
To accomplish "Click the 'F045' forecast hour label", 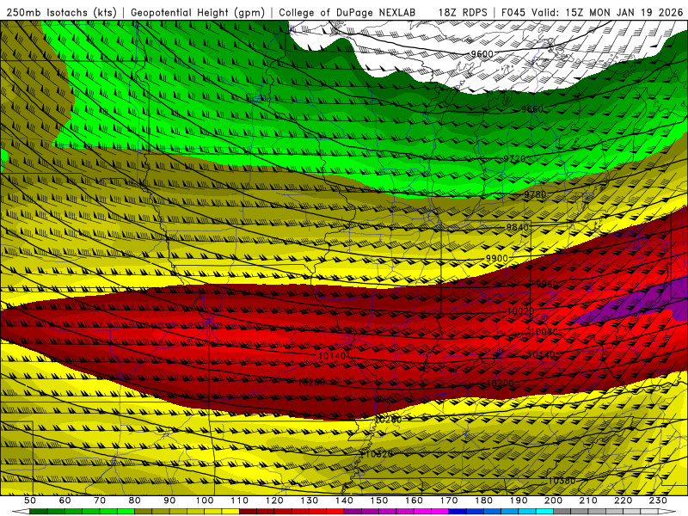I will (x=513, y=13).
